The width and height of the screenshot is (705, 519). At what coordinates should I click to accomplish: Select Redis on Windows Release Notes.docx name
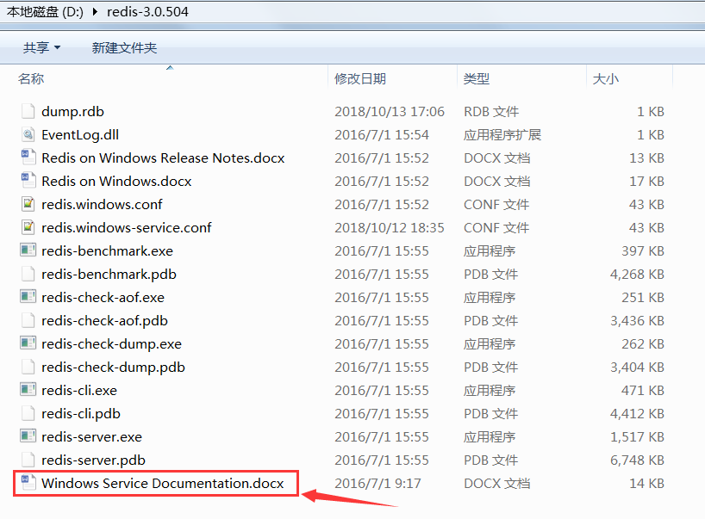163,158
